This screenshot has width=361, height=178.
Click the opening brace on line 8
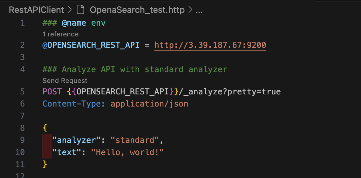pyautogui.click(x=45, y=128)
